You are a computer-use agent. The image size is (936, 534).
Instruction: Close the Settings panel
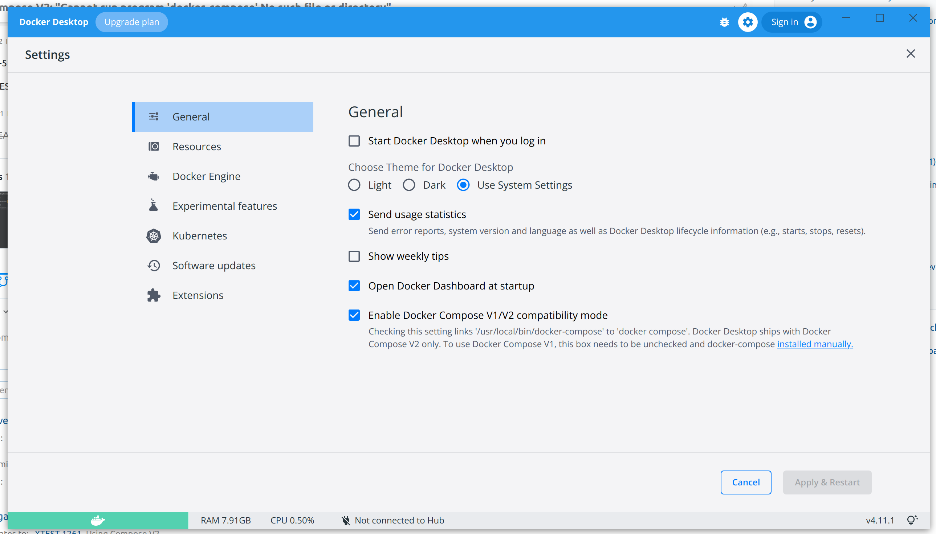(x=910, y=54)
